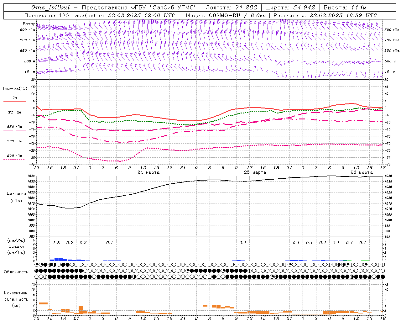Click the Td 2м dew point legend label

tap(14, 112)
